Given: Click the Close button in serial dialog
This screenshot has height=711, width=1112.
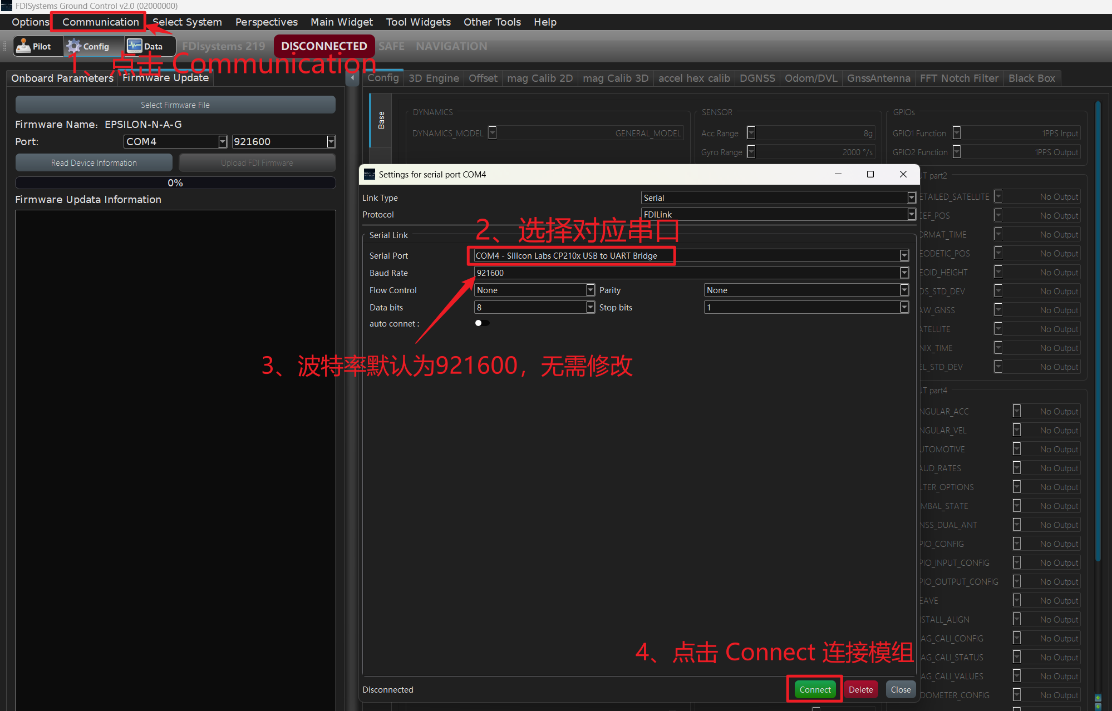Looking at the screenshot, I should click(901, 689).
